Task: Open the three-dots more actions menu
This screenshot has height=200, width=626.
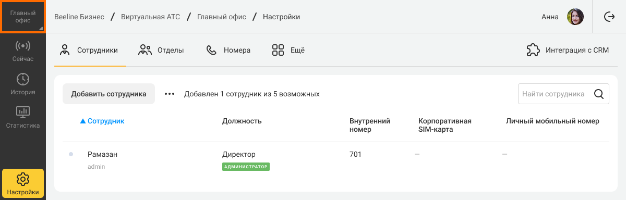Action: [169, 94]
